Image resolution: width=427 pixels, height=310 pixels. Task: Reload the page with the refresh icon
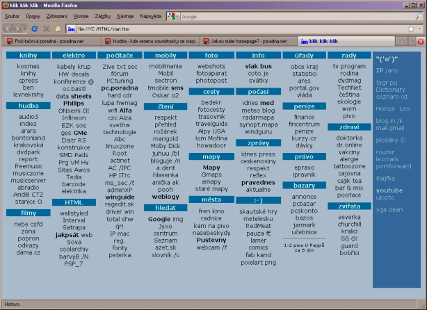pyautogui.click(x=35, y=28)
